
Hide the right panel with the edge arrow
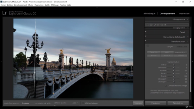click(x=193, y=61)
